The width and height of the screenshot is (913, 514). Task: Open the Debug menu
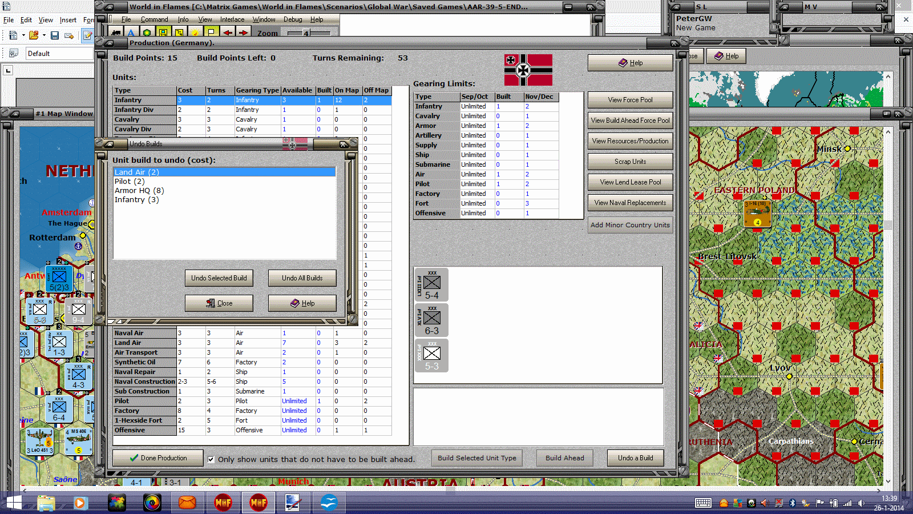(x=293, y=19)
